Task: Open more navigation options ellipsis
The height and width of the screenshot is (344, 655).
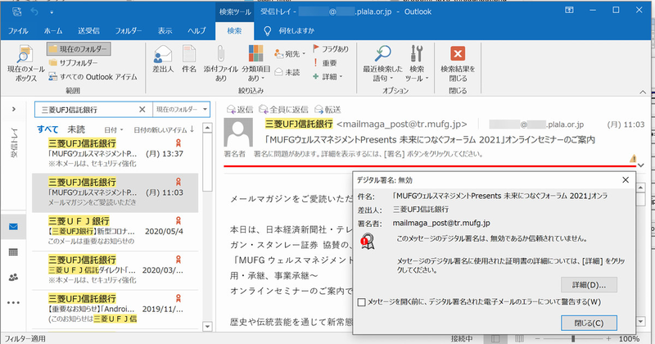Action: [x=13, y=302]
